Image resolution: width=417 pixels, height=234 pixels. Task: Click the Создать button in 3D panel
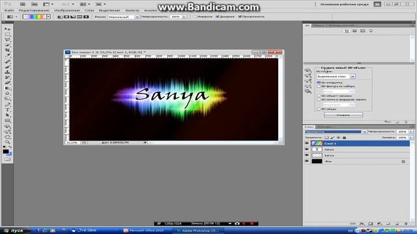[x=343, y=115]
